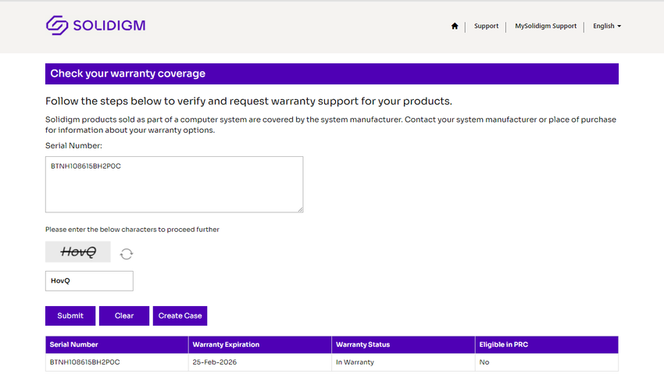
Task: Open the MySolidigm Support link
Action: coord(545,26)
